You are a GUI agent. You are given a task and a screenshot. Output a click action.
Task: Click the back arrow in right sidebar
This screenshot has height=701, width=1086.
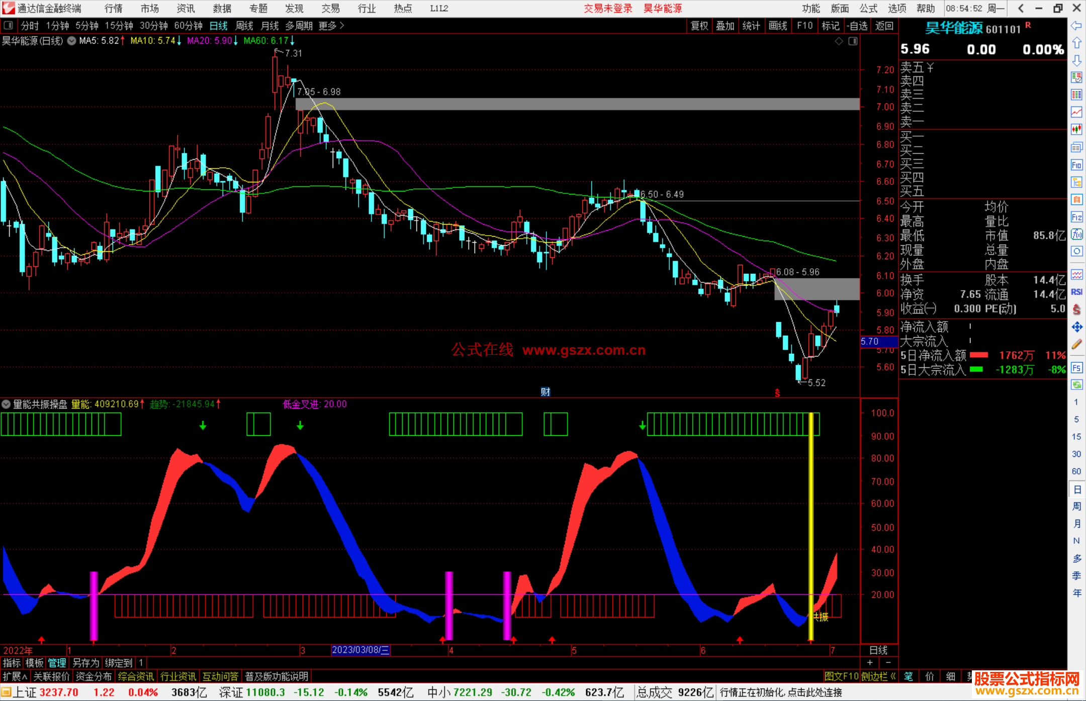coord(1076,25)
